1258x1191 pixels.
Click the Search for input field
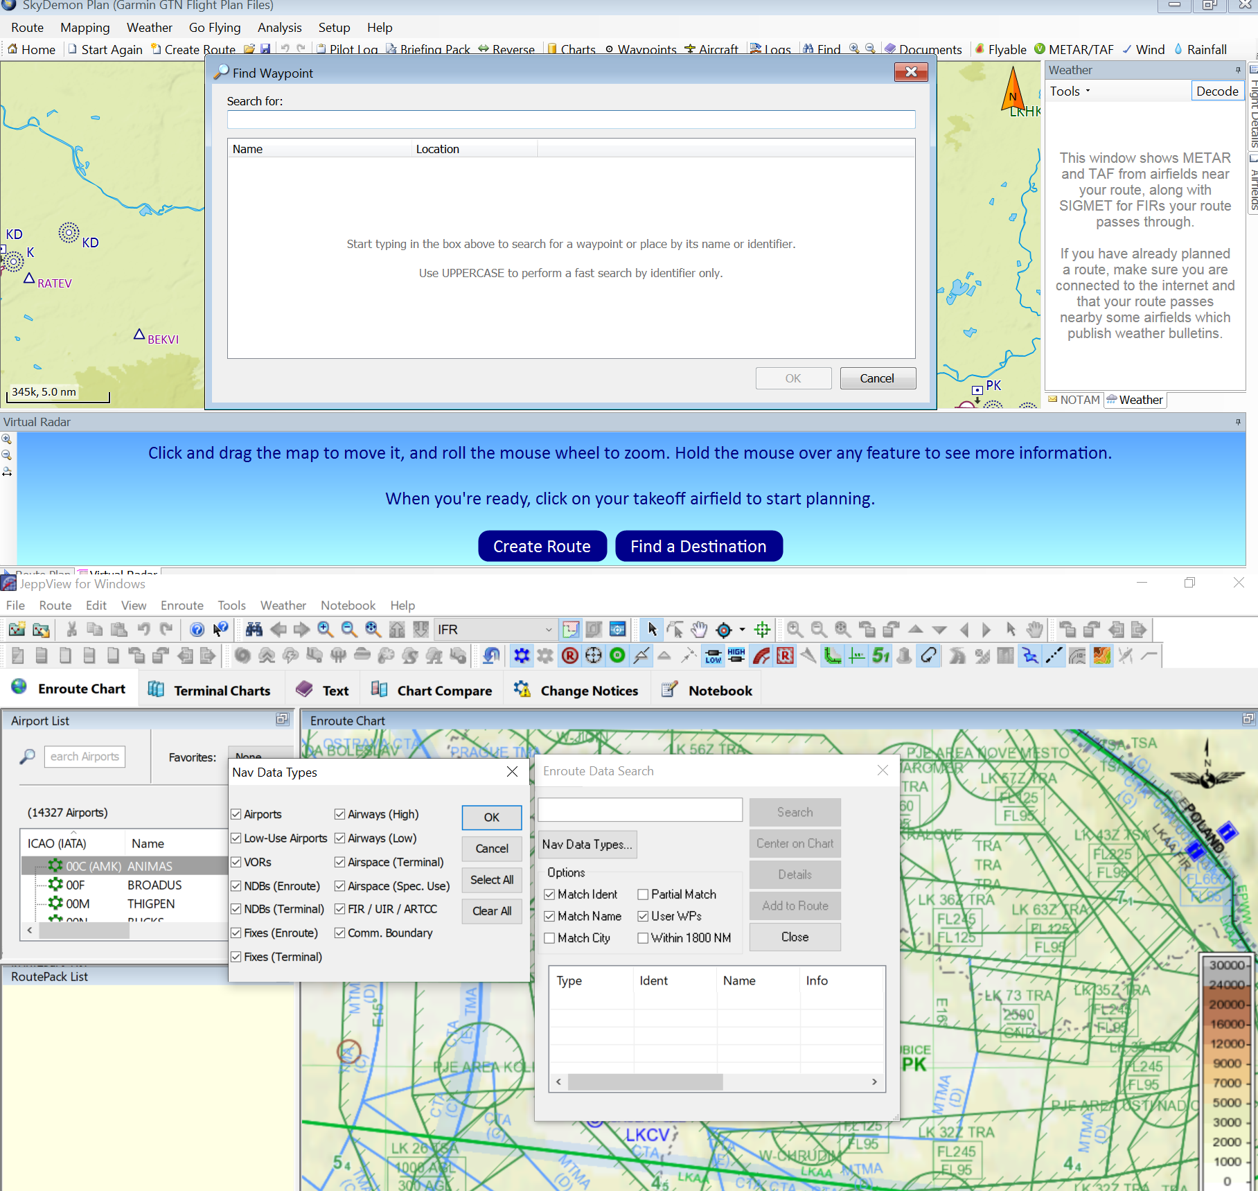pos(572,119)
